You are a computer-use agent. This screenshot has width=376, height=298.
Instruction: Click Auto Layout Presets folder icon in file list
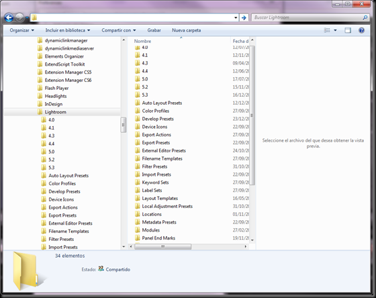pyautogui.click(x=138, y=103)
